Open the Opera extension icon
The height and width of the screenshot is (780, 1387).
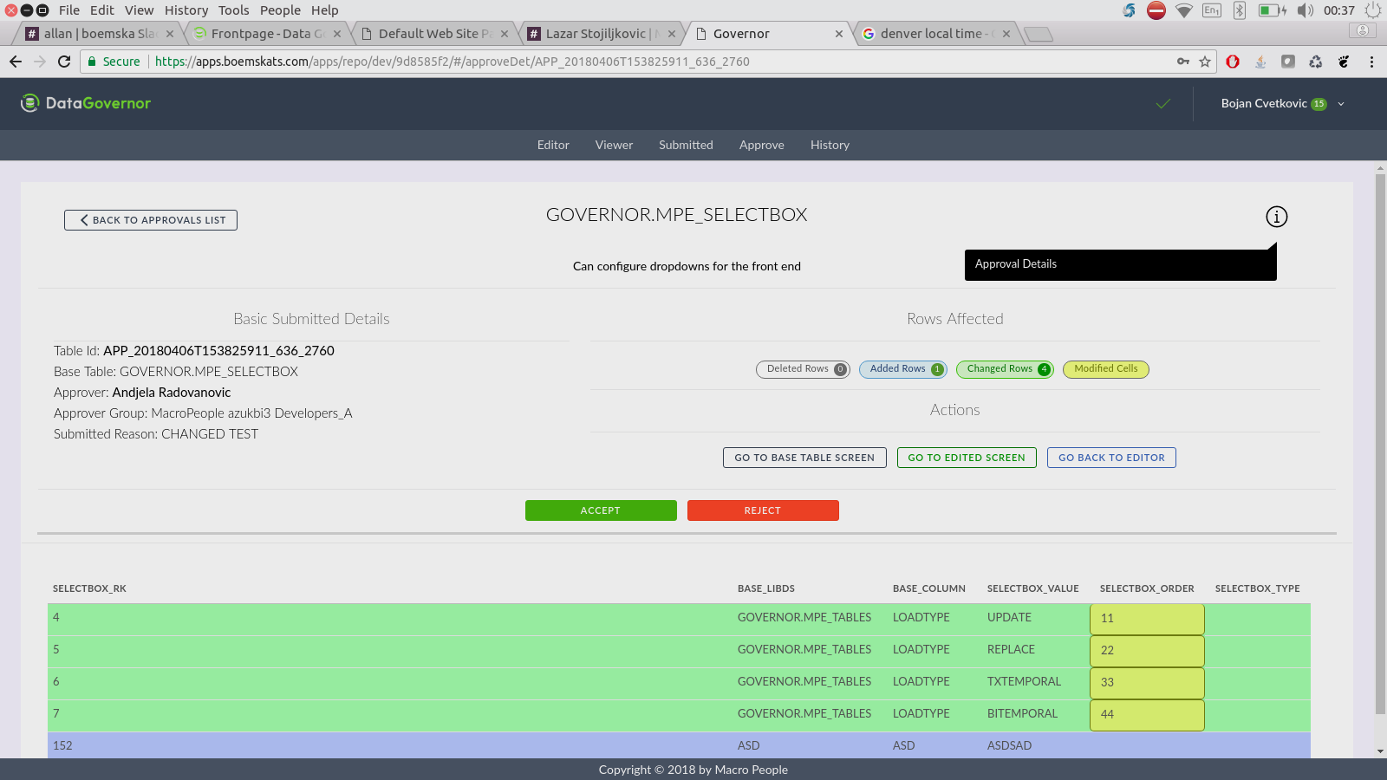(x=1233, y=62)
